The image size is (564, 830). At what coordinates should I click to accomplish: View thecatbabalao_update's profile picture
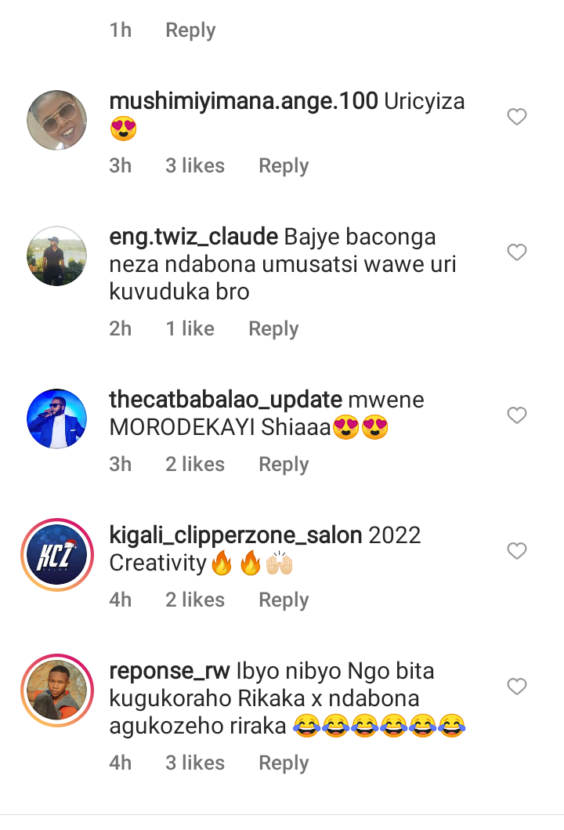tap(56, 419)
